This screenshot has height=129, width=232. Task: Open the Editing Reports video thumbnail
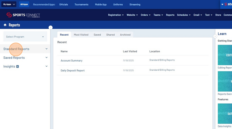225,55
